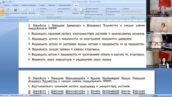Redo the action in the quick access toolbar
Screen dimensions: 172x97
point(10,2)
